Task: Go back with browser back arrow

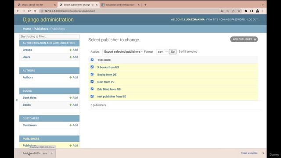Action: pyautogui.click(x=18, y=11)
